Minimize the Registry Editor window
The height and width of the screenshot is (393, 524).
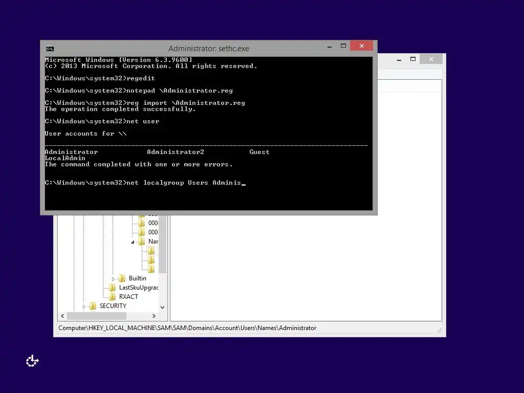pyautogui.click(x=399, y=60)
